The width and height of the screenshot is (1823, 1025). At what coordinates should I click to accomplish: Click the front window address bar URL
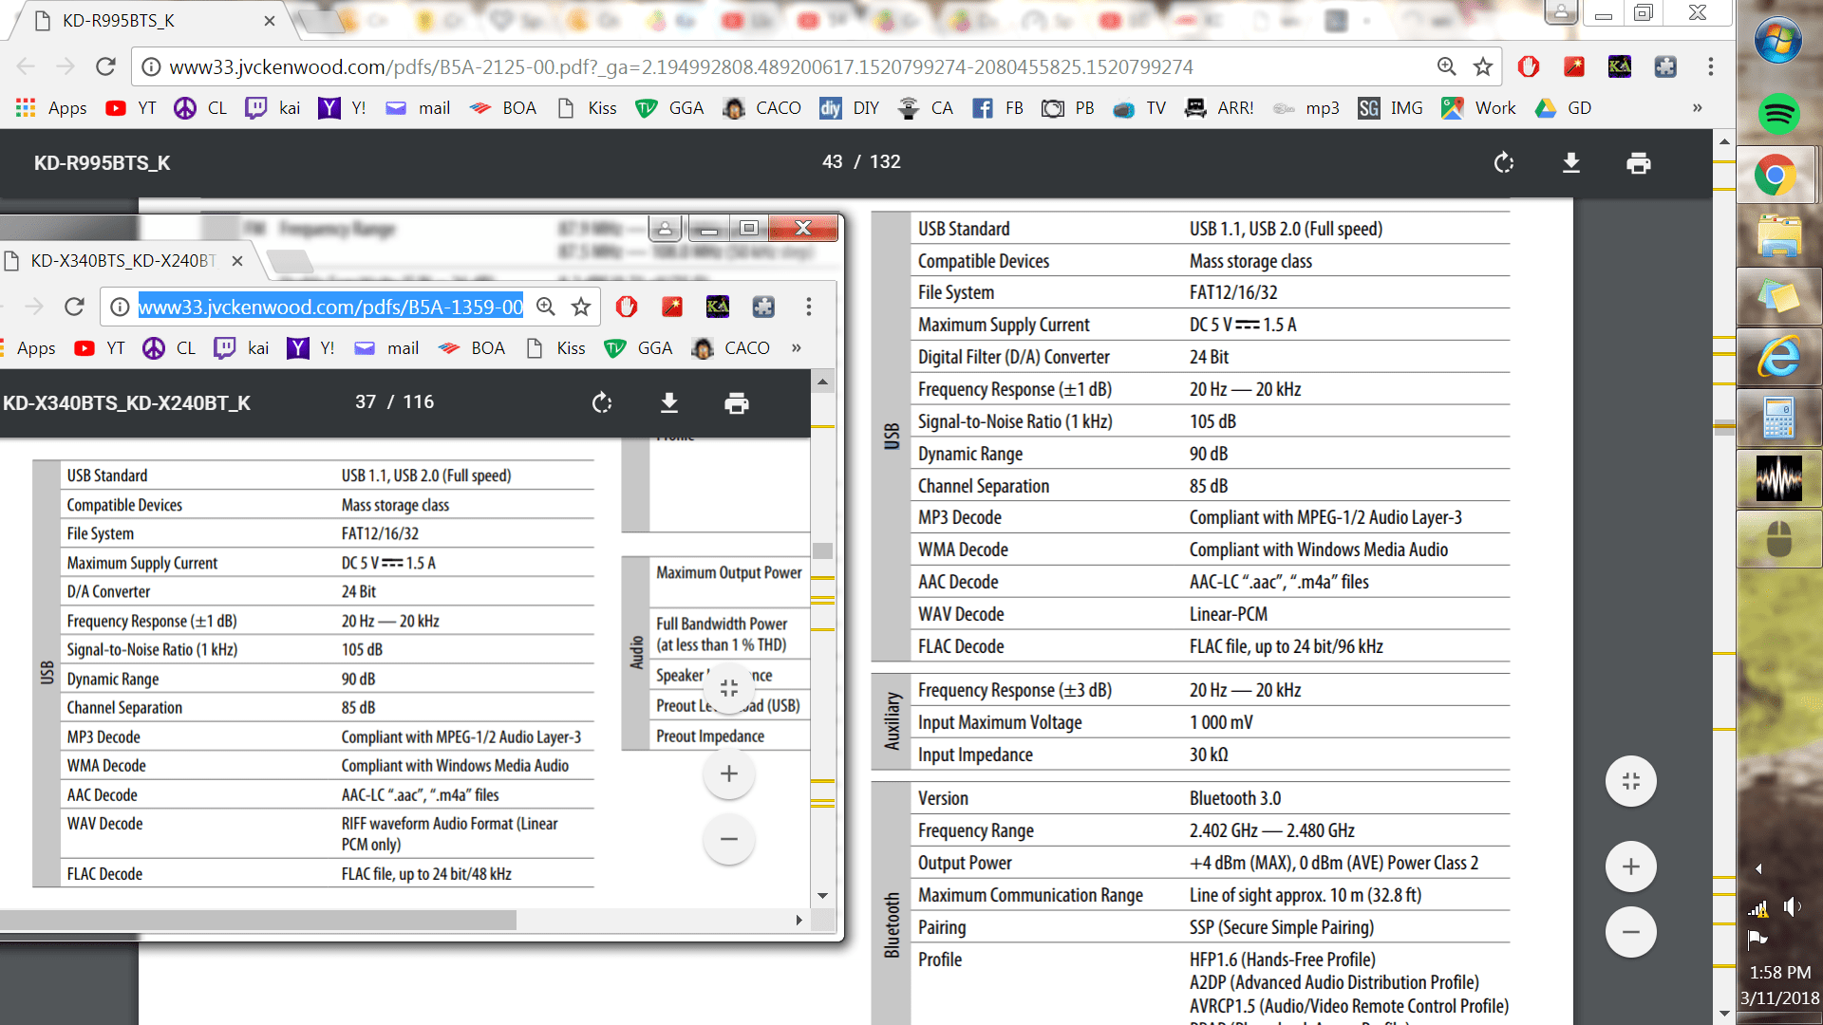[x=330, y=307]
